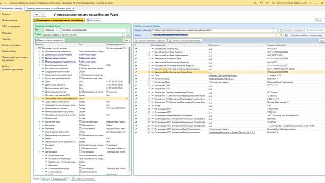
Task: Click the Договоры с контрагентами root icon
Action: click(x=39, y=48)
